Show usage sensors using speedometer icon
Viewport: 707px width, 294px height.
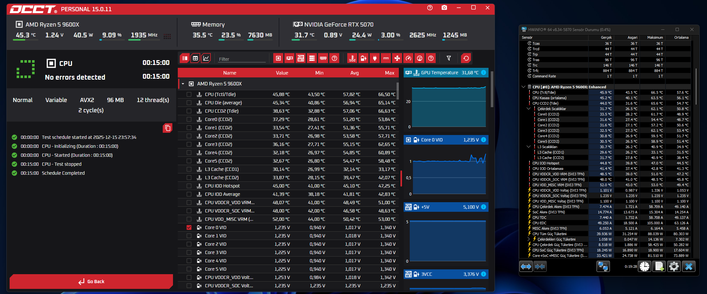(408, 58)
